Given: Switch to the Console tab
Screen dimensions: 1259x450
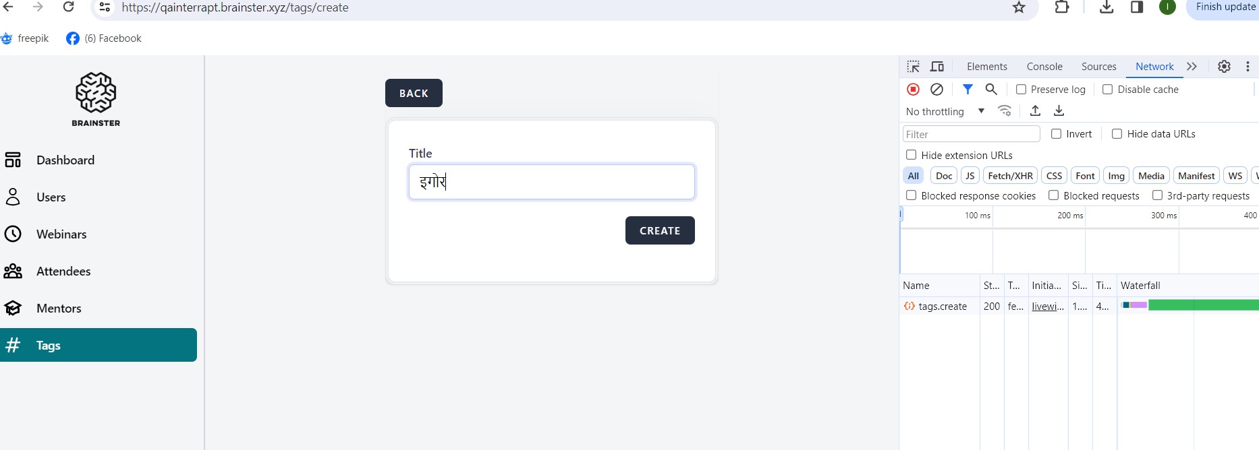Looking at the screenshot, I should 1044,67.
